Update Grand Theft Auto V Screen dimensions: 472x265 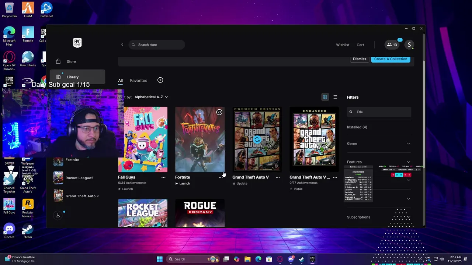click(240, 184)
